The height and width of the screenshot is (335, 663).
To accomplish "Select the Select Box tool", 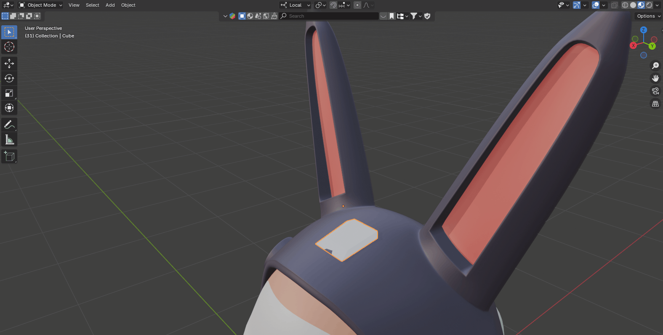I will (x=9, y=32).
